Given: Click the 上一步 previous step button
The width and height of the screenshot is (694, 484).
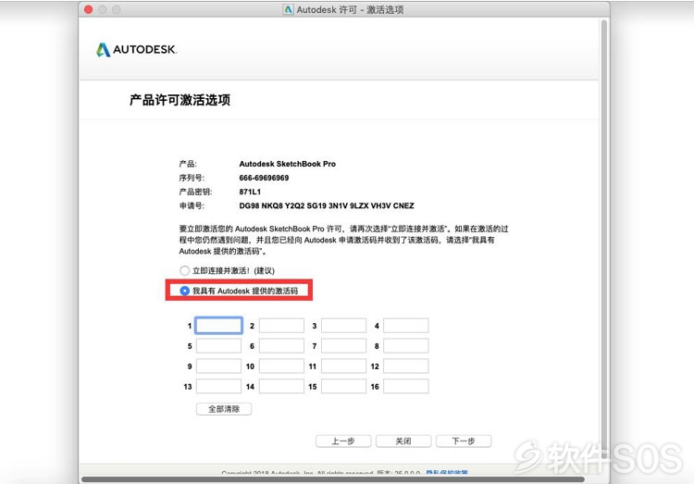Looking at the screenshot, I should pyautogui.click(x=343, y=441).
